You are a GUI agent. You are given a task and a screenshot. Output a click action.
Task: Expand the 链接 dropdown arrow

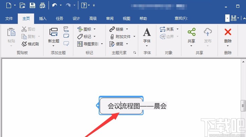127,29
